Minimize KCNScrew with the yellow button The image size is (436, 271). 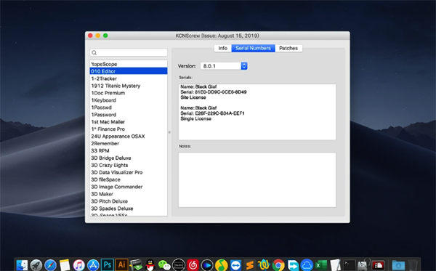click(x=98, y=36)
